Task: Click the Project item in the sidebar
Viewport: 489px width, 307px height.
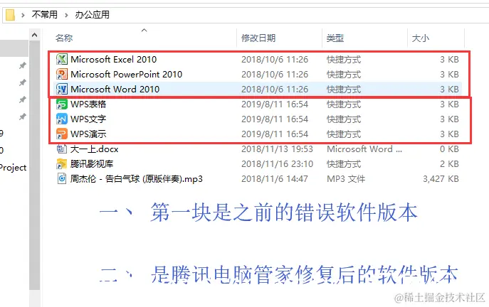Action: tap(13, 168)
